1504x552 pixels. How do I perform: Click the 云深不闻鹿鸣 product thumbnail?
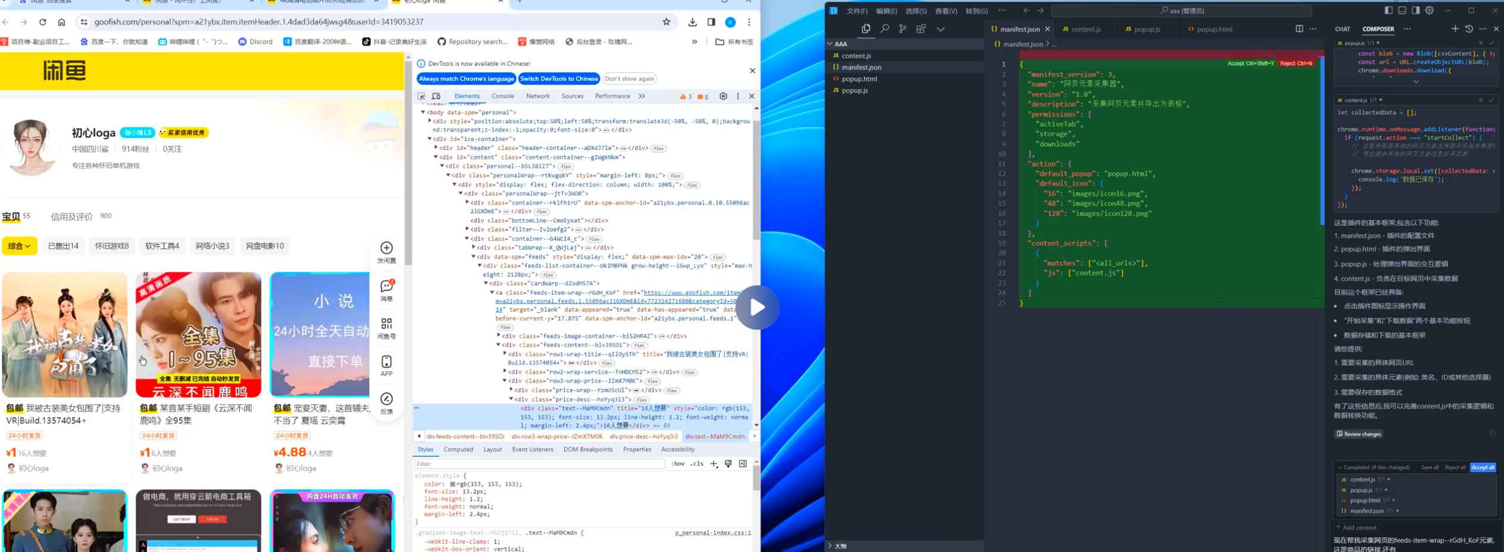tap(198, 335)
